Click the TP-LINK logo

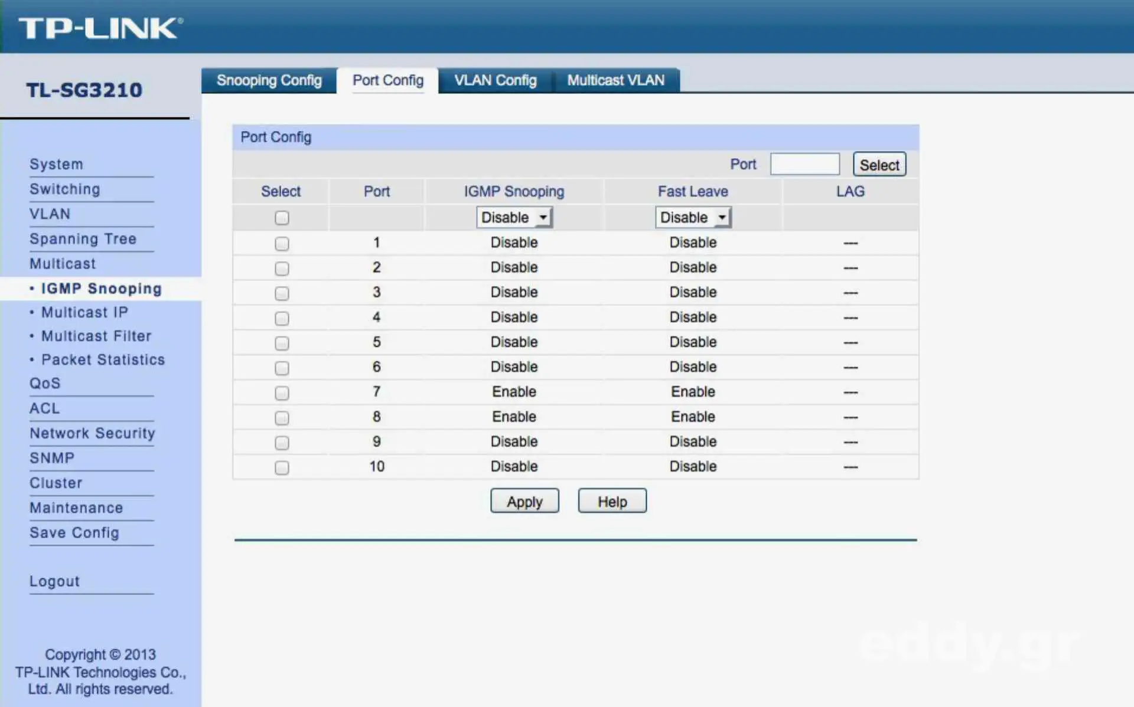(100, 28)
